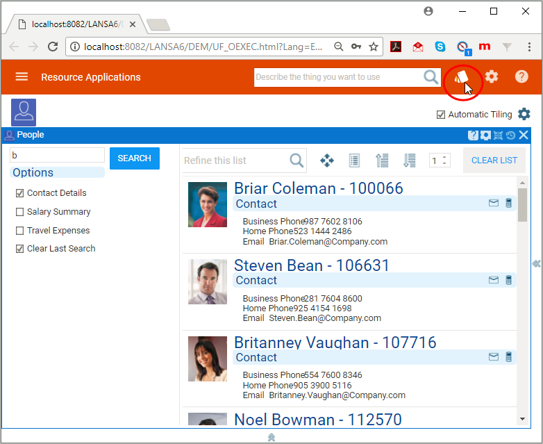Sort the list ascending
Screen dimensions: 543x444
pos(382,161)
